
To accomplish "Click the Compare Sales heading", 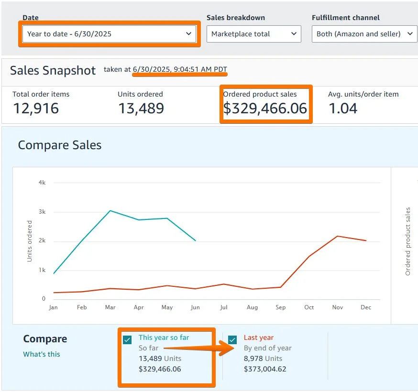I will point(59,145).
